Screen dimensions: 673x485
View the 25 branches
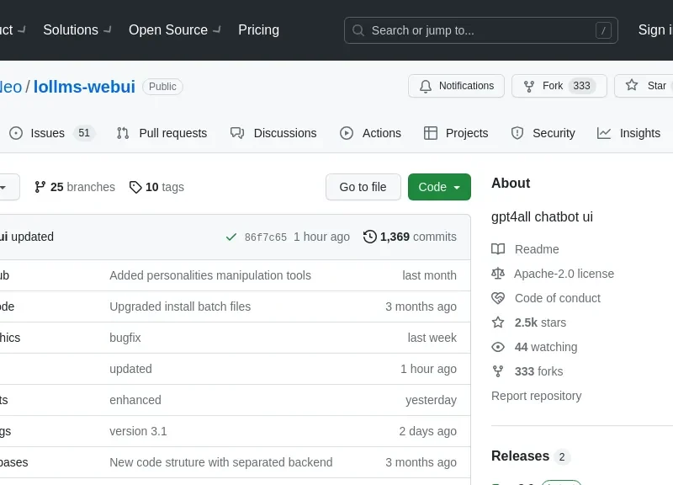(75, 187)
